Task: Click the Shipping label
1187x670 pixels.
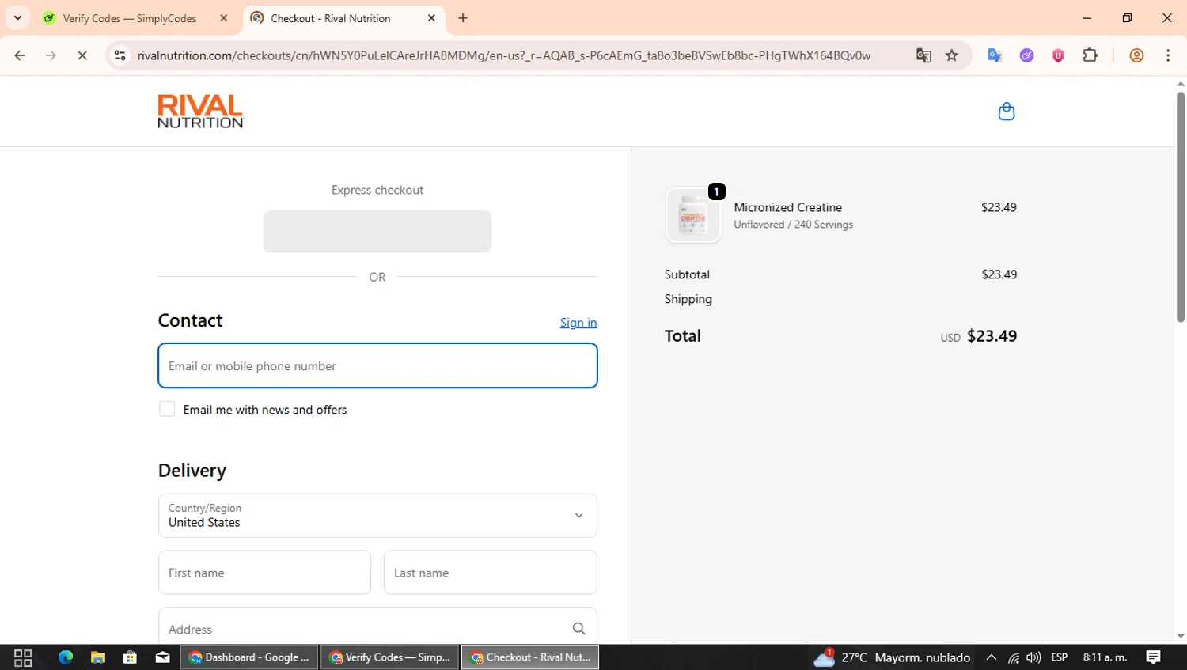Action: [688, 299]
